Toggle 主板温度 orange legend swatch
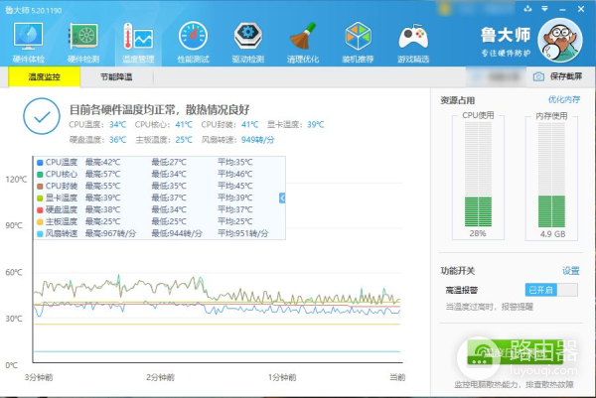This screenshot has height=398, width=596. coord(40,221)
